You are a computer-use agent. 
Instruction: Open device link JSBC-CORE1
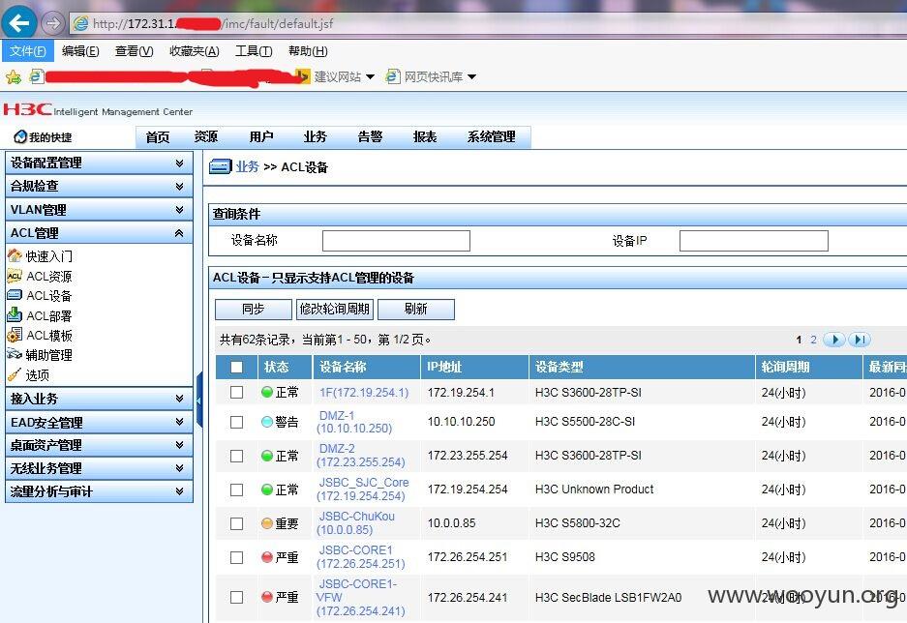[361, 556]
